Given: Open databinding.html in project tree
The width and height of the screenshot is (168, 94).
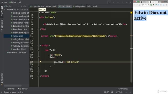Looking at the screenshot, I should coord(20,26).
